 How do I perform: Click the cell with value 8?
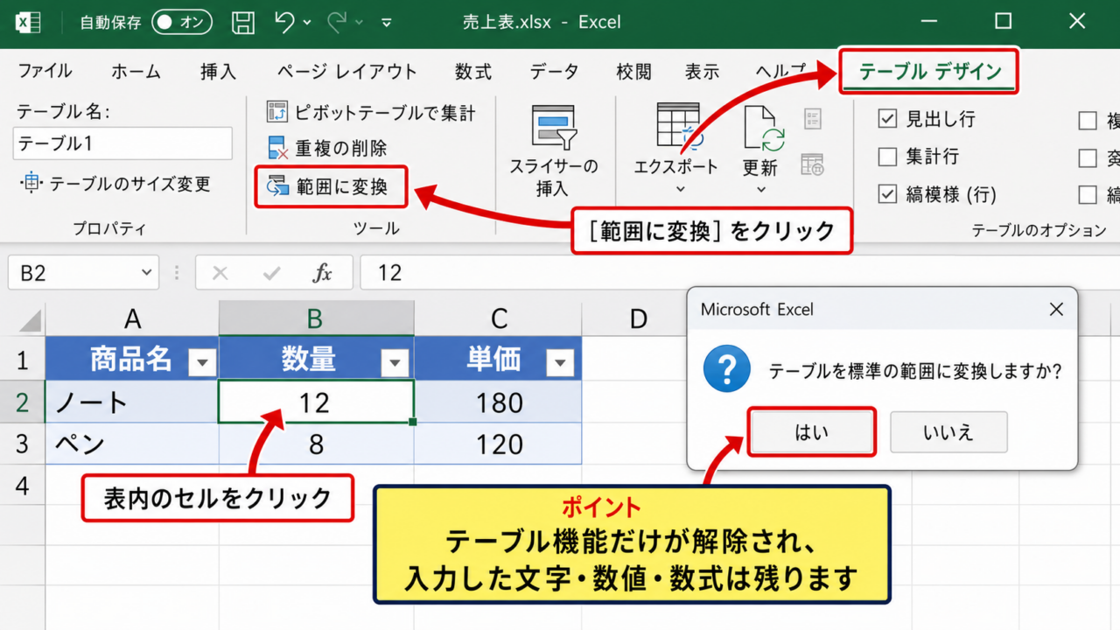pyautogui.click(x=316, y=444)
